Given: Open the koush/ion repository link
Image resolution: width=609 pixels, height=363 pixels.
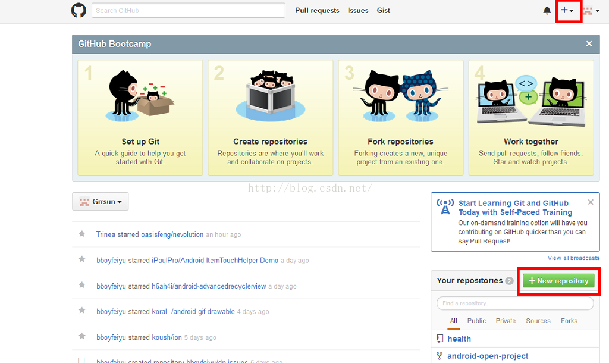Looking at the screenshot, I should pyautogui.click(x=167, y=337).
